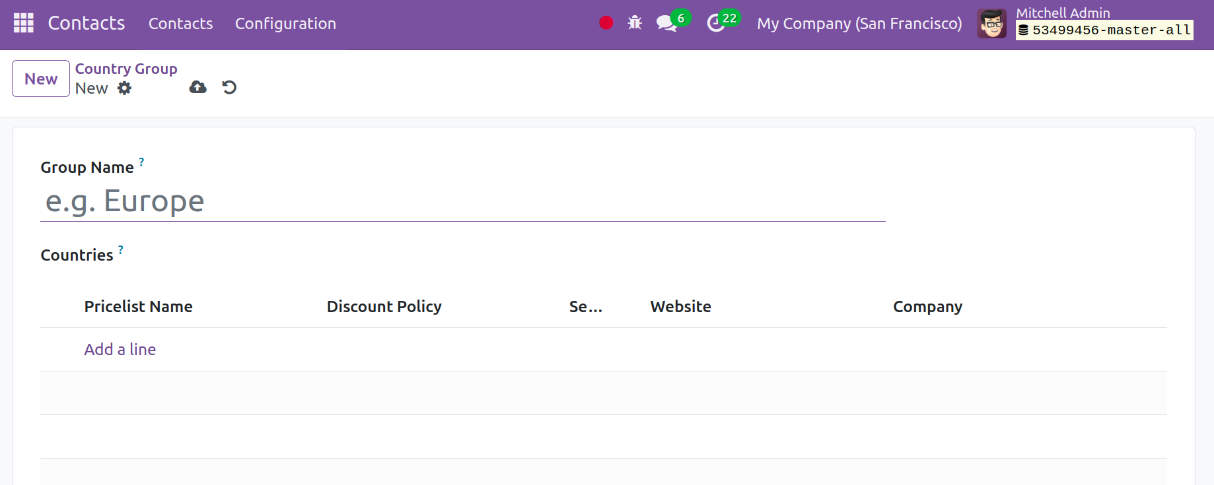Open the Configuration menu

285,24
